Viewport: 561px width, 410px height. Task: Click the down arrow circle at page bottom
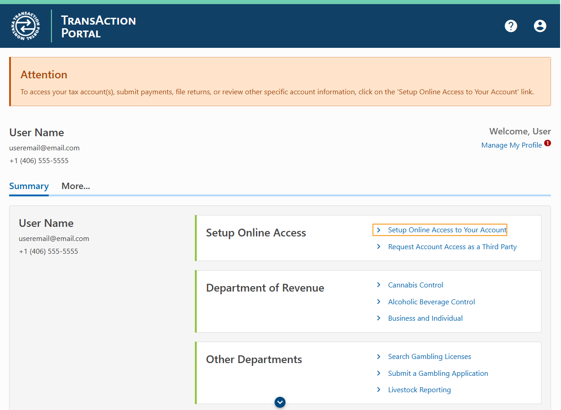pos(280,402)
